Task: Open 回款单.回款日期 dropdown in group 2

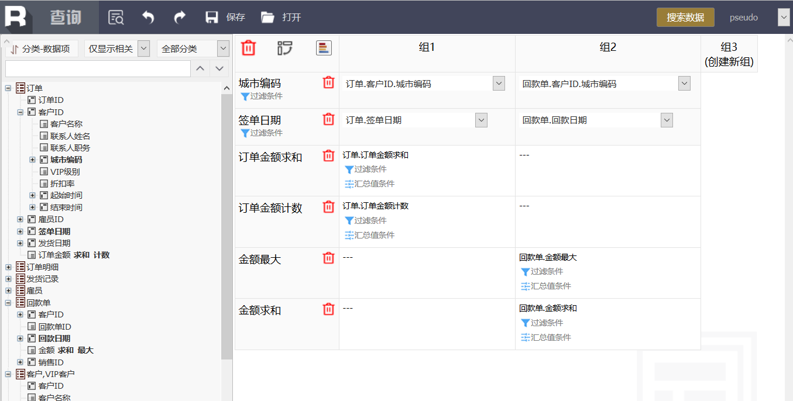Action: coord(667,120)
